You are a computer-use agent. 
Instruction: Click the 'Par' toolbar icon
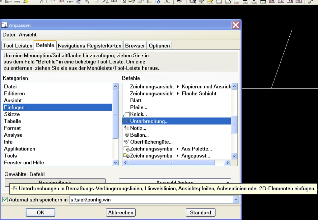tap(281, 1)
